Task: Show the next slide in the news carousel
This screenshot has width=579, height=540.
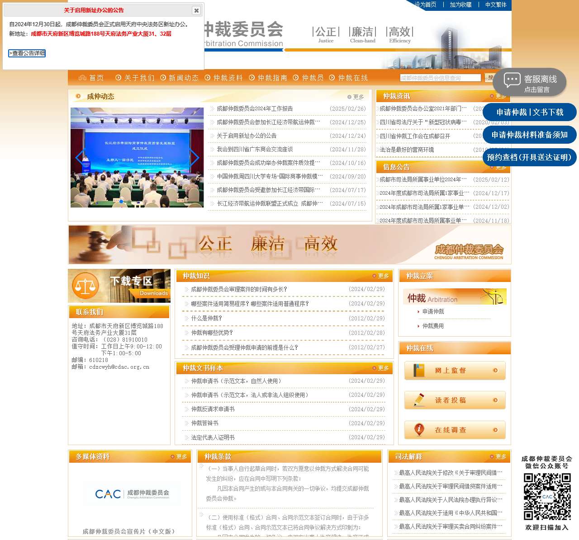Action: [194, 157]
